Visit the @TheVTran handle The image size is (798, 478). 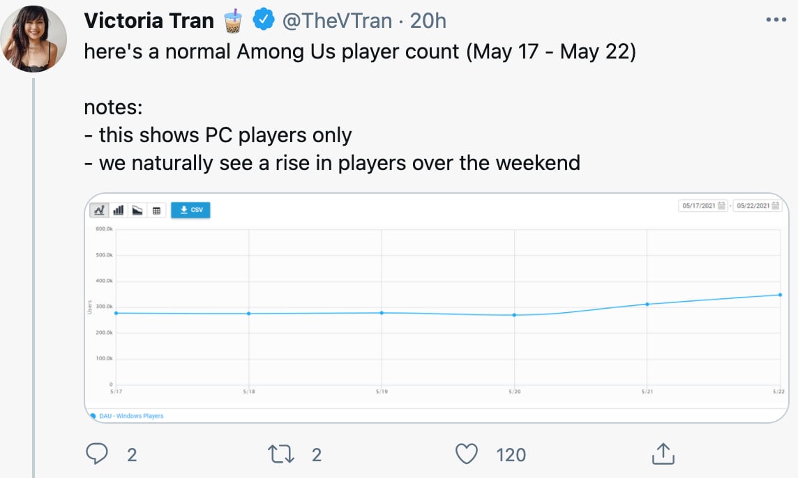point(336,21)
